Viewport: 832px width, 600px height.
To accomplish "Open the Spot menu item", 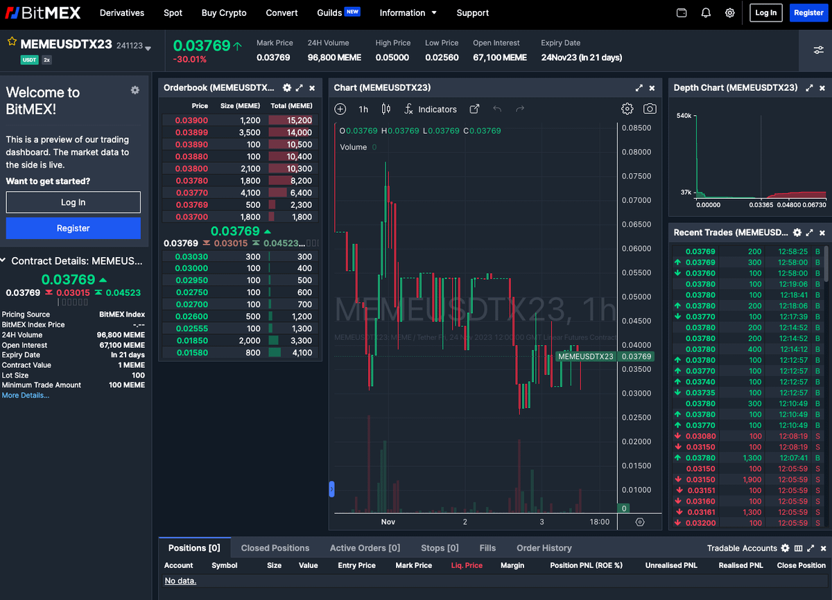I will click(173, 12).
